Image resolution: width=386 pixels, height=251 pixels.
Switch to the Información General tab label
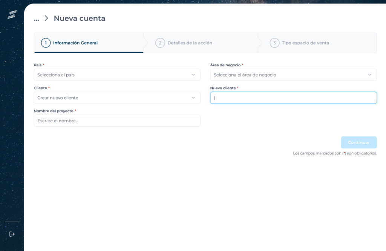[x=75, y=43]
